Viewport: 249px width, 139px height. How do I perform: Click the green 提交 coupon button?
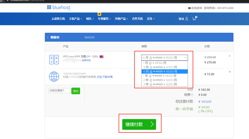pos(76,91)
